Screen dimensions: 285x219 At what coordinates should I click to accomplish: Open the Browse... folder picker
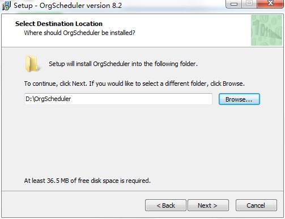pyautogui.click(x=239, y=99)
